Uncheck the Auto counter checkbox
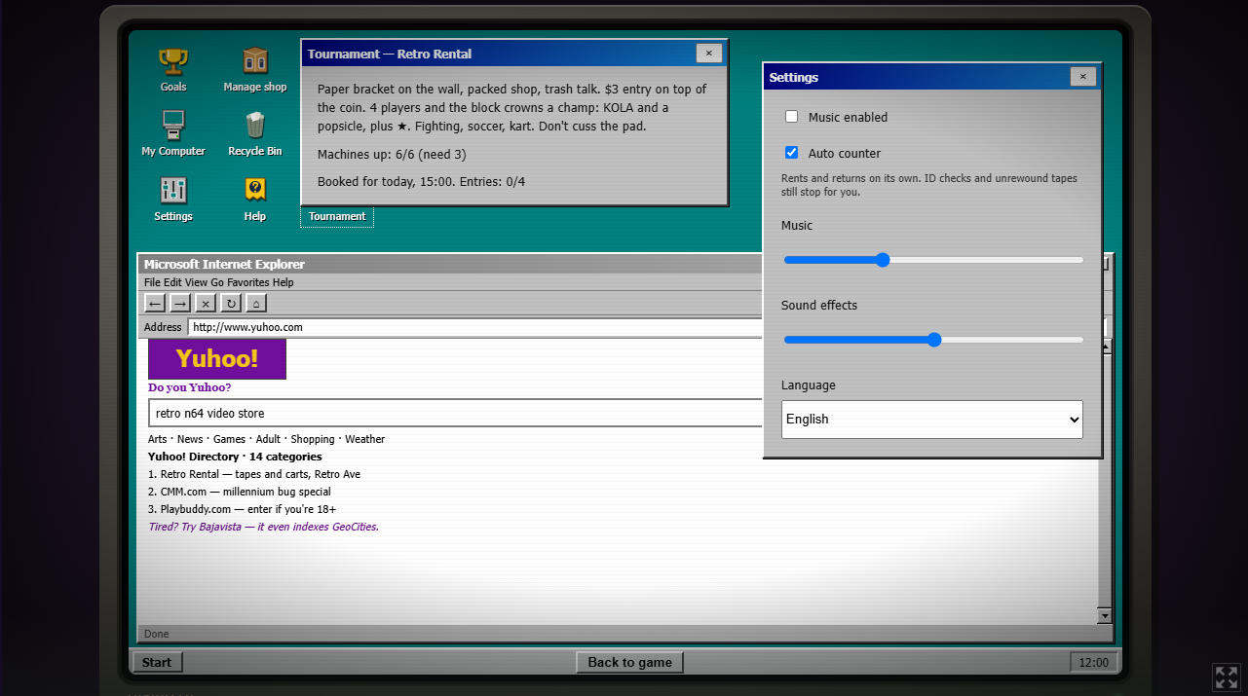 point(791,153)
